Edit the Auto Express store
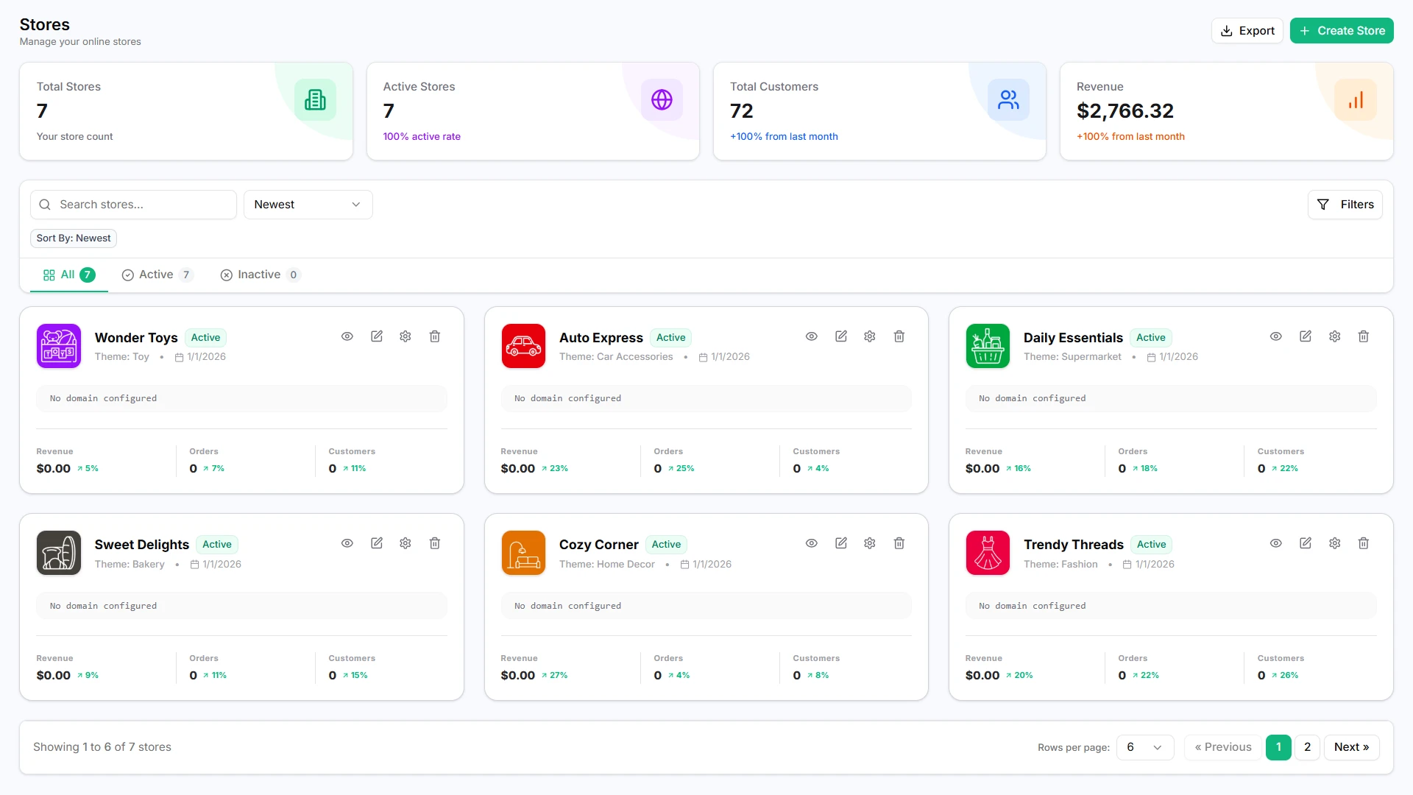Screen dimensions: 1413x795 [x=841, y=336]
